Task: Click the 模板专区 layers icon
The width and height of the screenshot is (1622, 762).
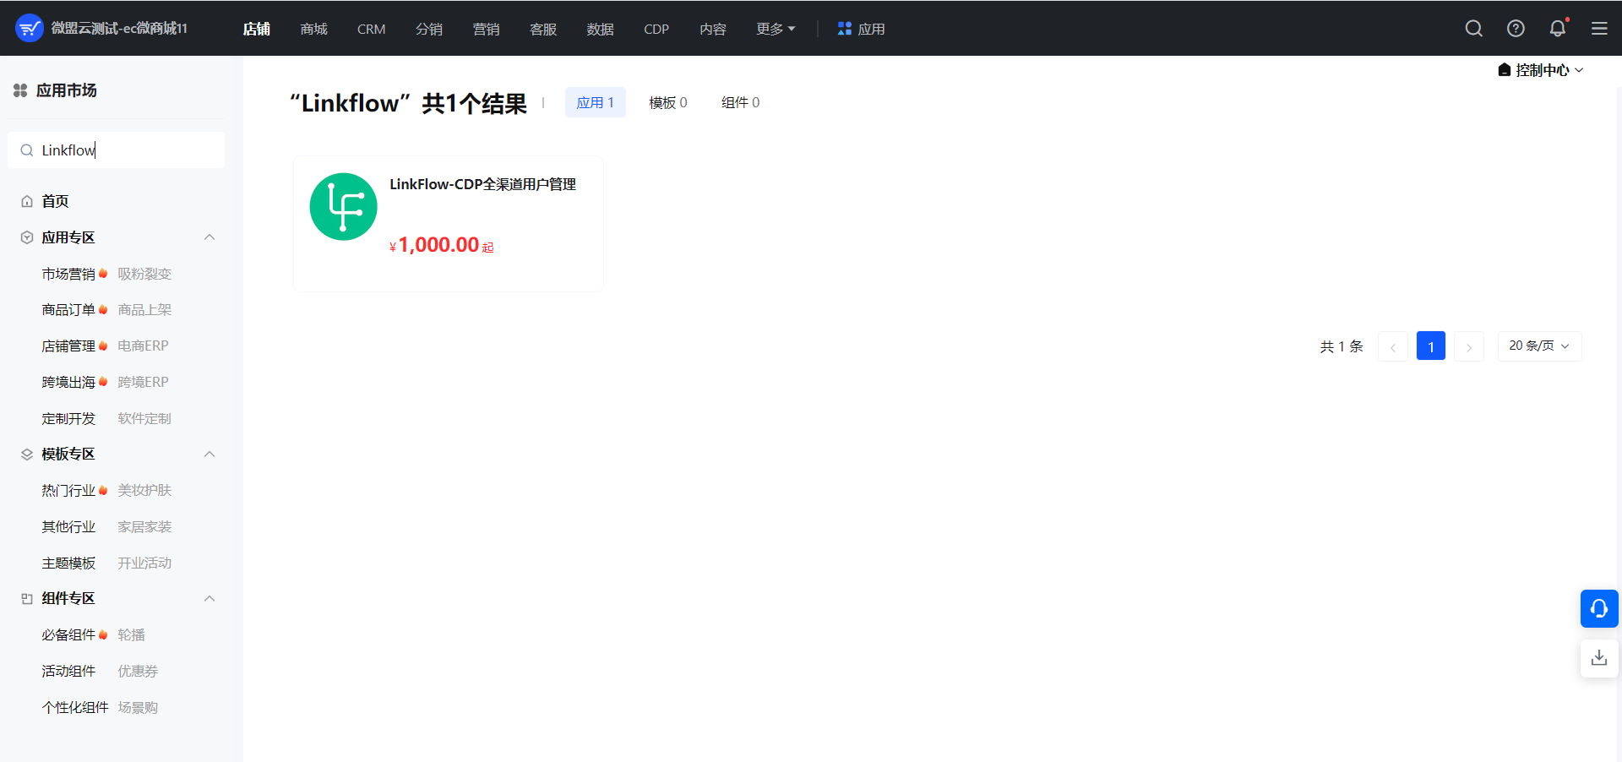Action: [x=27, y=454]
